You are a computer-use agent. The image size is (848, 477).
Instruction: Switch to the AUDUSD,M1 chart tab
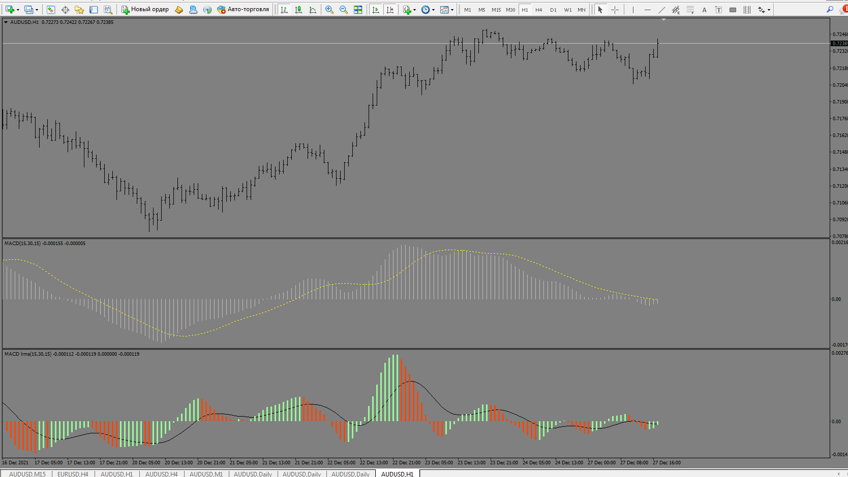pos(206,474)
